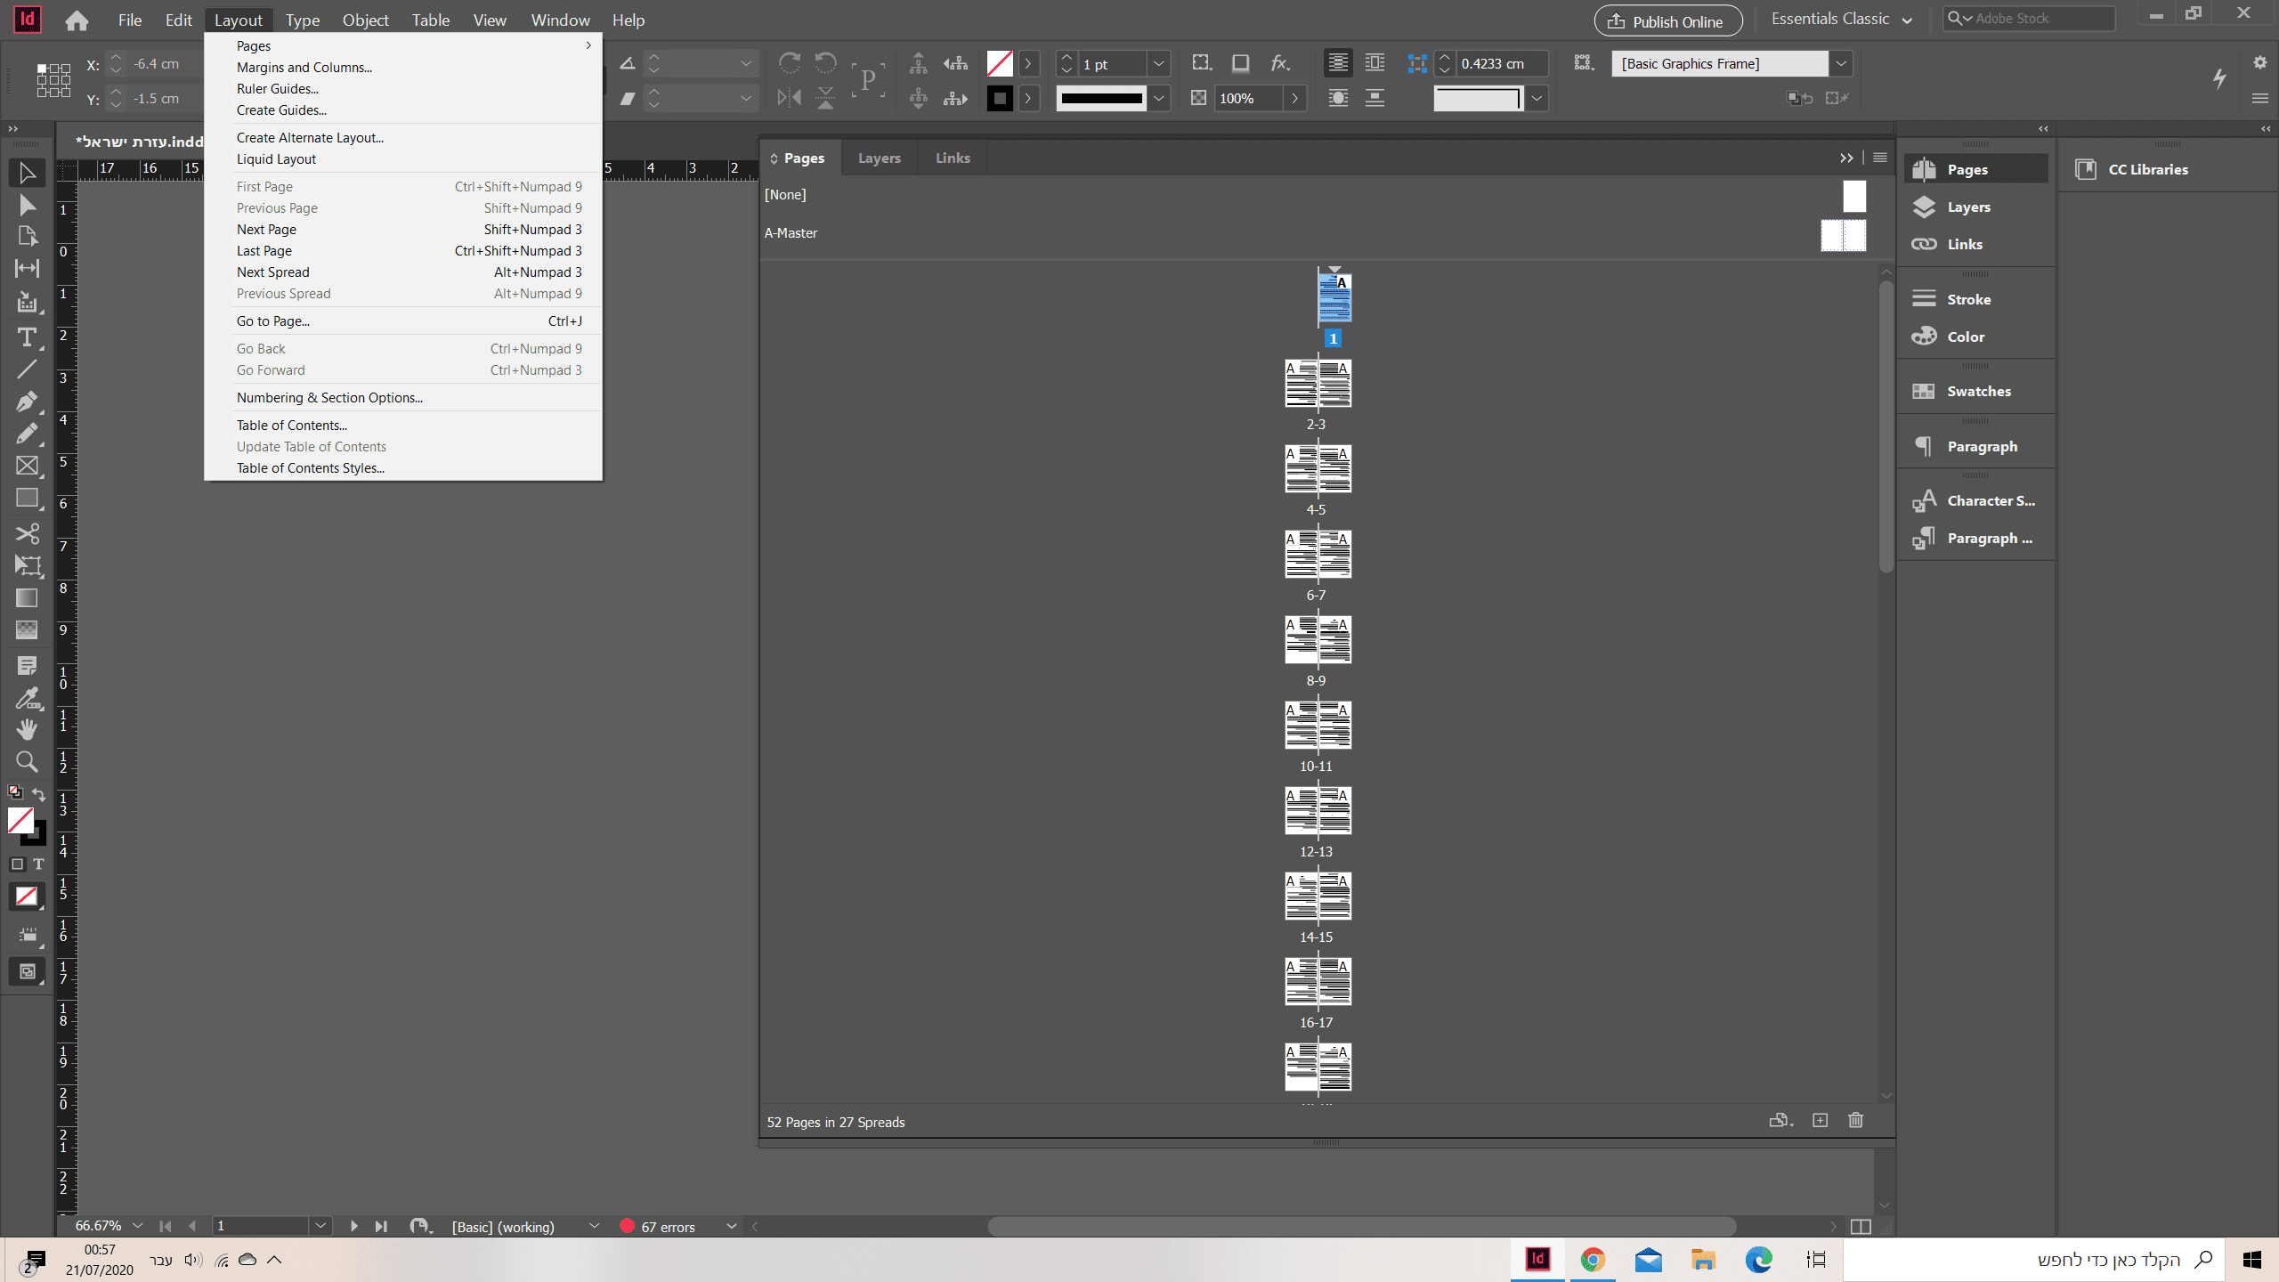Viewport: 2279px width, 1282px height.
Task: Open the stroke weight 1 pt dropdown
Action: 1158,64
